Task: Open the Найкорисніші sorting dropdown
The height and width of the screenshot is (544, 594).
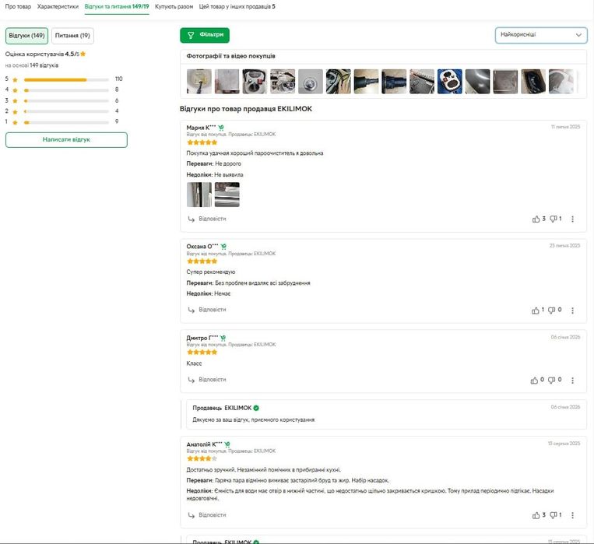Action: tap(541, 35)
